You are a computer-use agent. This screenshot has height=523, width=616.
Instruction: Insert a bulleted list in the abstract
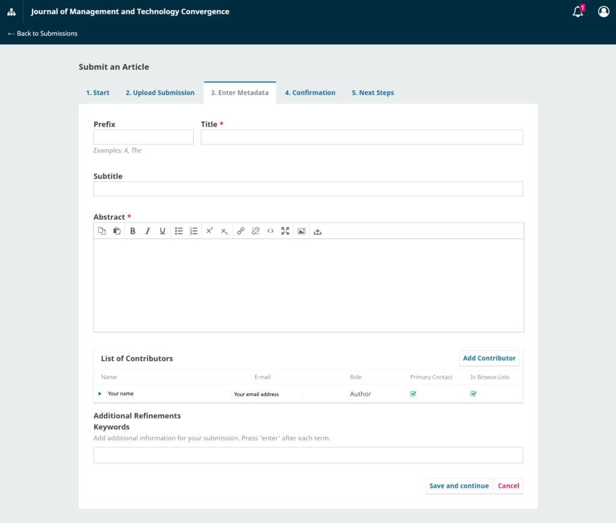click(179, 231)
